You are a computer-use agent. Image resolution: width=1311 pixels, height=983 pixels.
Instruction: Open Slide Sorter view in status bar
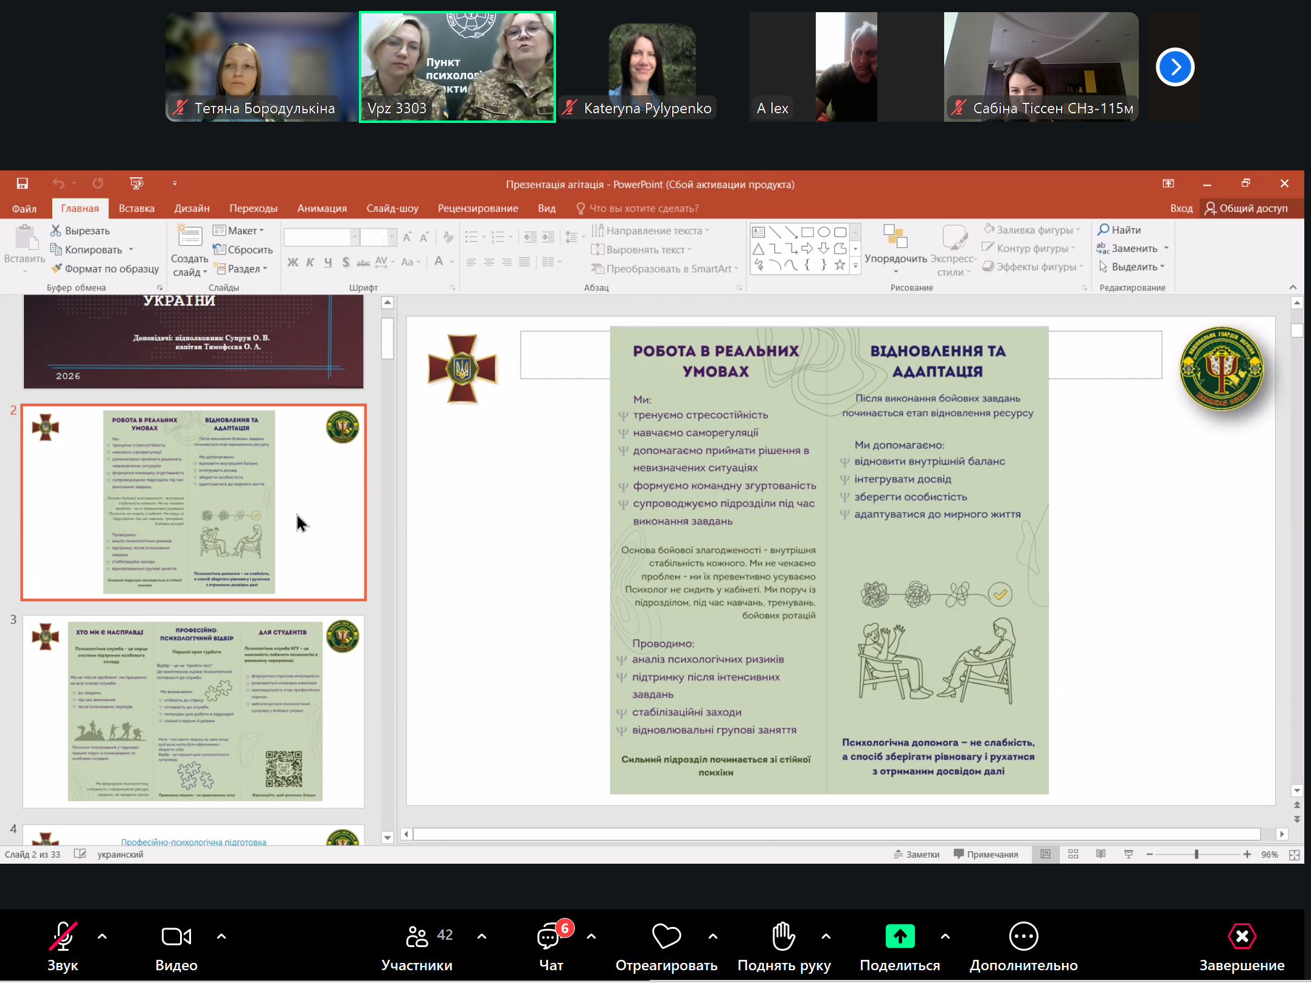click(x=1073, y=855)
